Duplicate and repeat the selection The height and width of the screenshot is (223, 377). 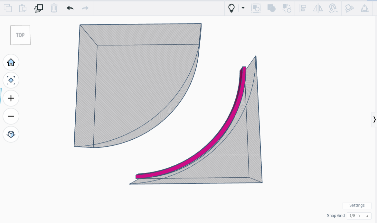[x=38, y=8]
